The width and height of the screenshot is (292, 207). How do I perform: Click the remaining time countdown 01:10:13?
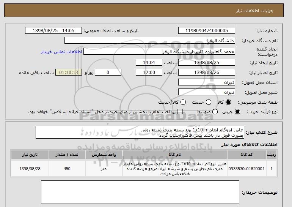pos(69,73)
